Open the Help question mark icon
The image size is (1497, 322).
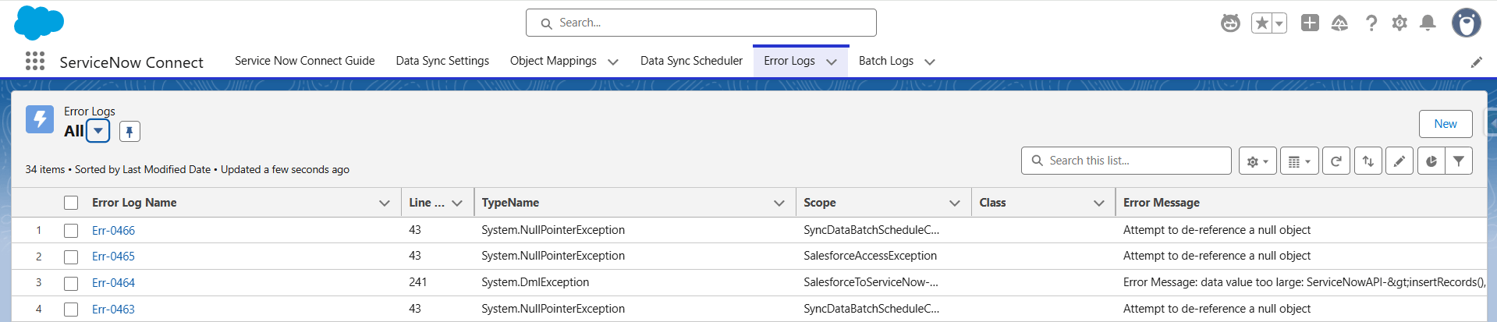1371,23
